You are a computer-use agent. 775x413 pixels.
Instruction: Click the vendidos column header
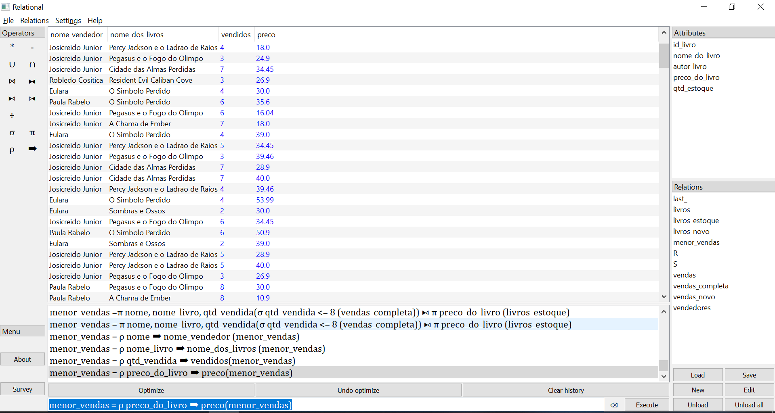(x=236, y=35)
